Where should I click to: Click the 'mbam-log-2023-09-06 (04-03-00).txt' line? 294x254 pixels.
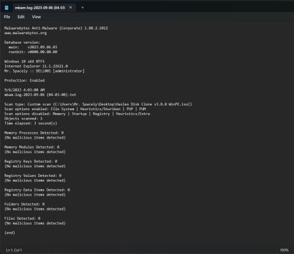click(x=40, y=95)
